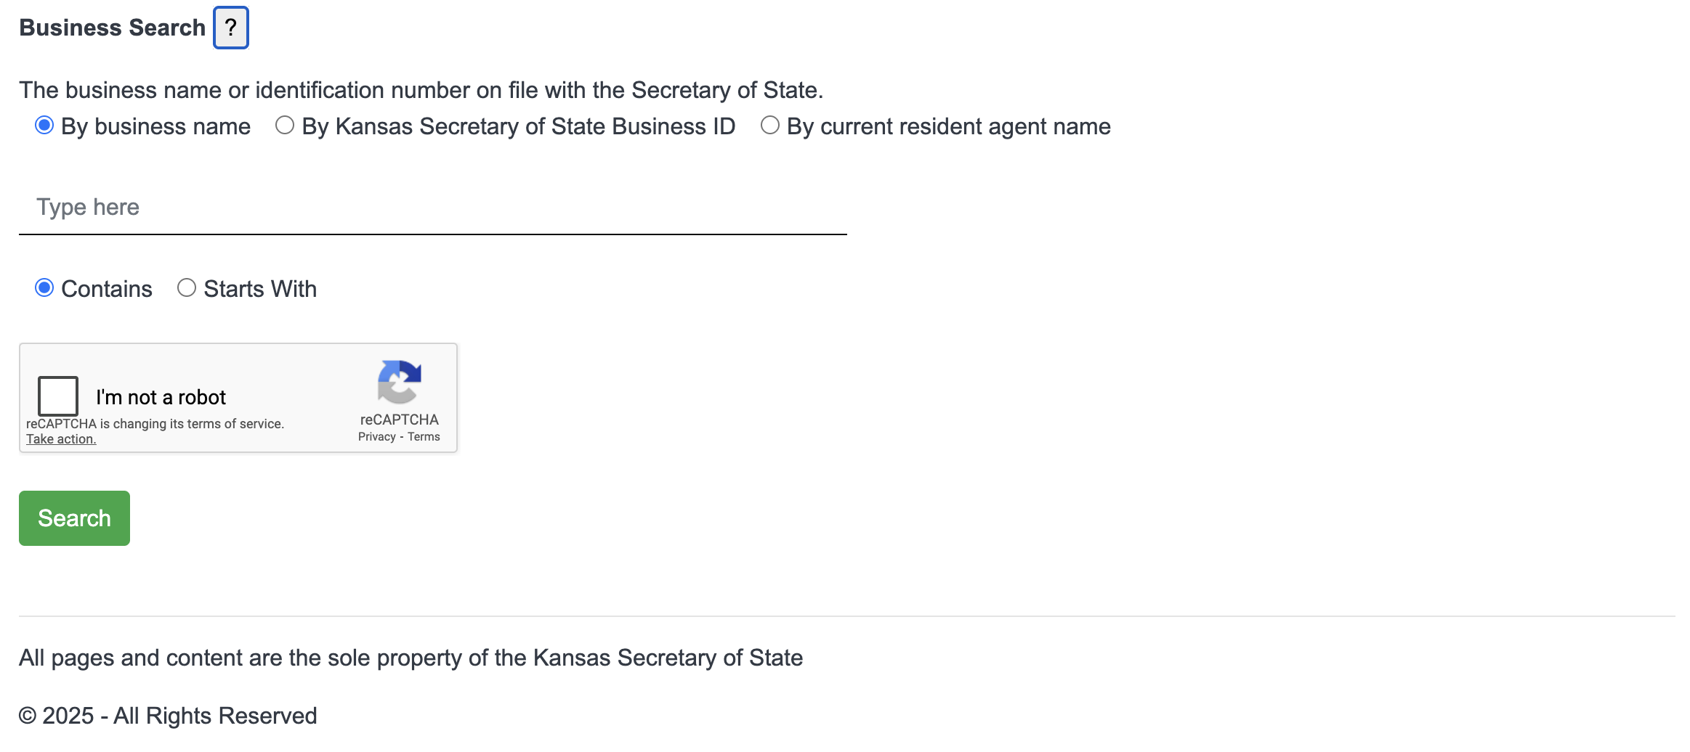Switch to Starts With matching
This screenshot has height=752, width=1690.
[187, 288]
